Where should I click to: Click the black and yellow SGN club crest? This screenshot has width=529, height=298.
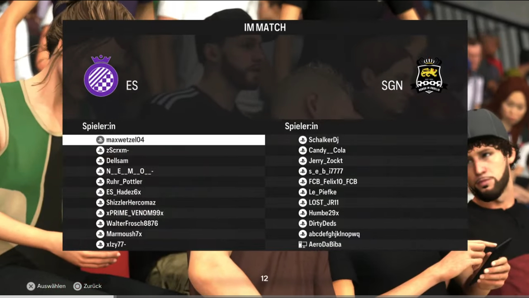tap(429, 75)
